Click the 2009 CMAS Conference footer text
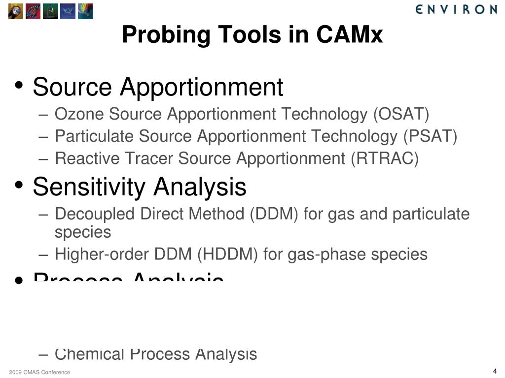This screenshot has height=378, width=505. coord(39,372)
